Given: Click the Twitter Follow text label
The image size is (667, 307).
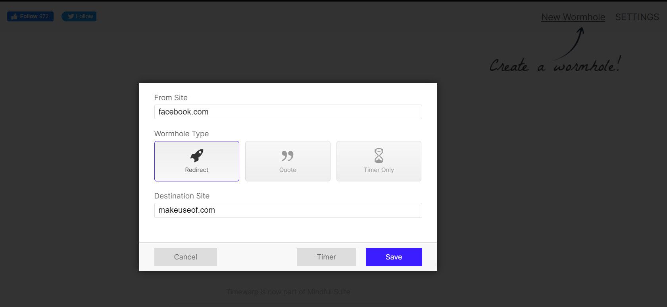Looking at the screenshot, I should 84,16.
